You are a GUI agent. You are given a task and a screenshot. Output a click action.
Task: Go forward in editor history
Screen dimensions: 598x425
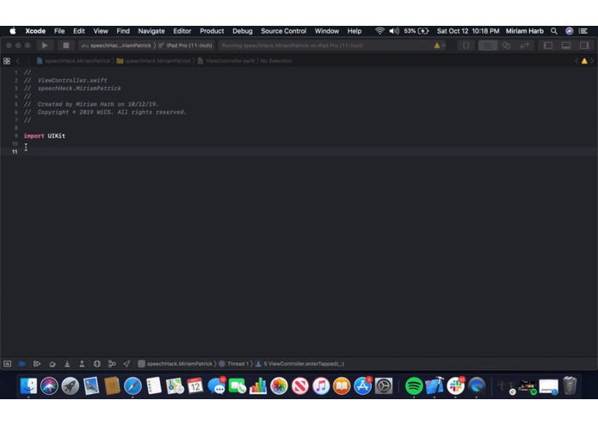[28, 61]
